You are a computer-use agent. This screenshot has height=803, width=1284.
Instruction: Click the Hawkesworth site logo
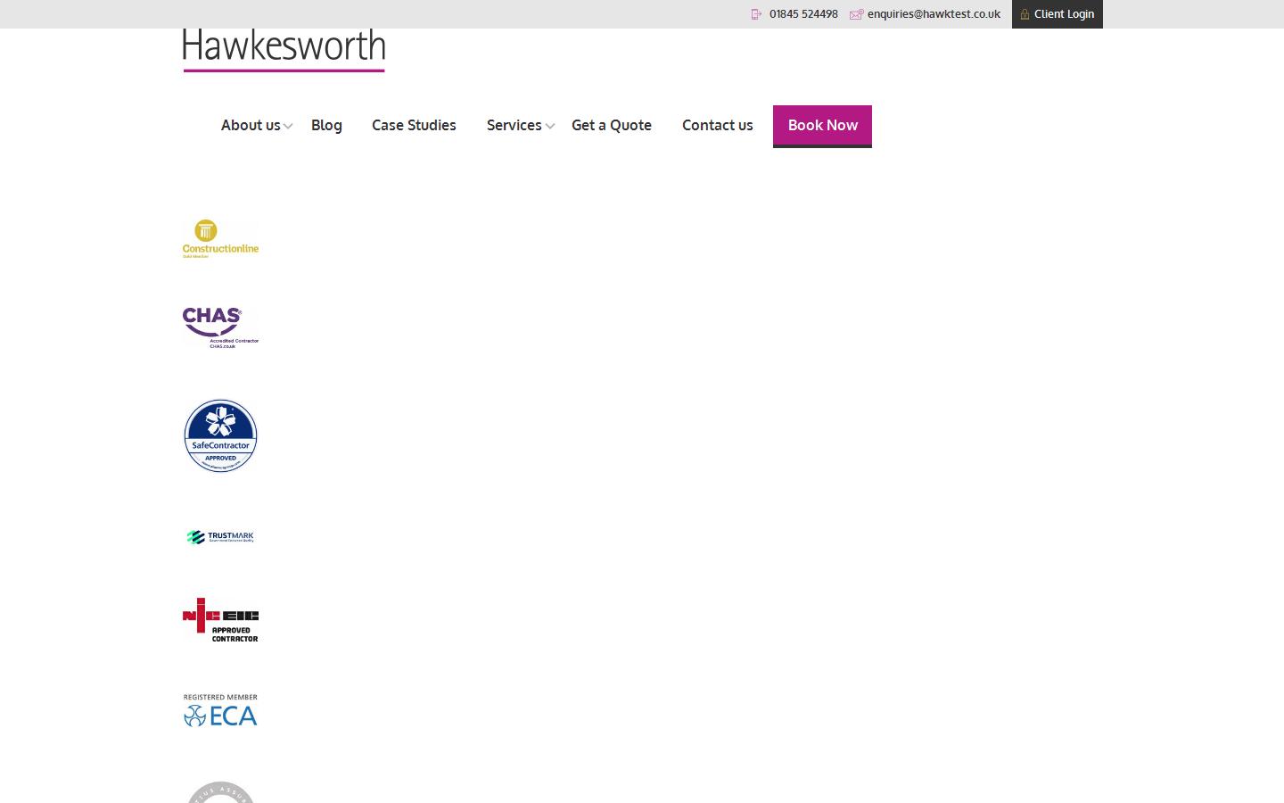(283, 46)
